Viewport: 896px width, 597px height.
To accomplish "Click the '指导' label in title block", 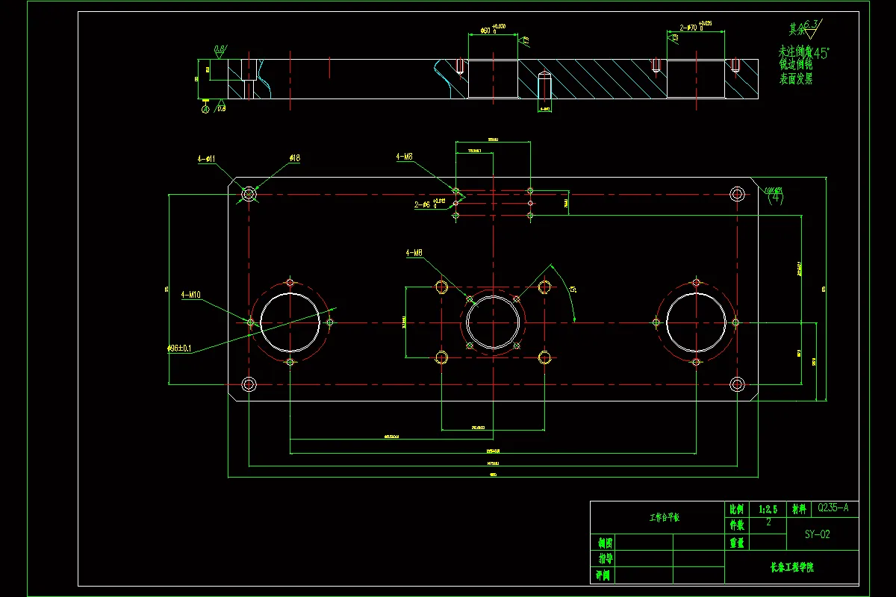I will pyautogui.click(x=605, y=559).
